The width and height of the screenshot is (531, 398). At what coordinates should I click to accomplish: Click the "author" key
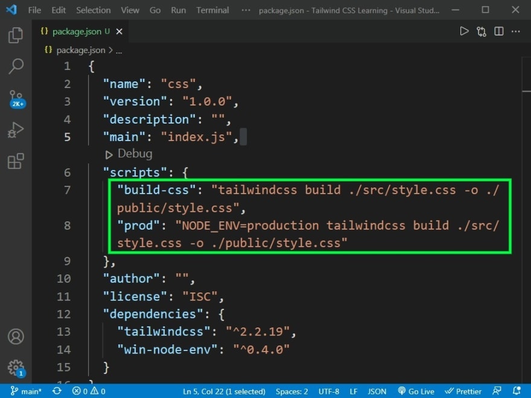[131, 279]
